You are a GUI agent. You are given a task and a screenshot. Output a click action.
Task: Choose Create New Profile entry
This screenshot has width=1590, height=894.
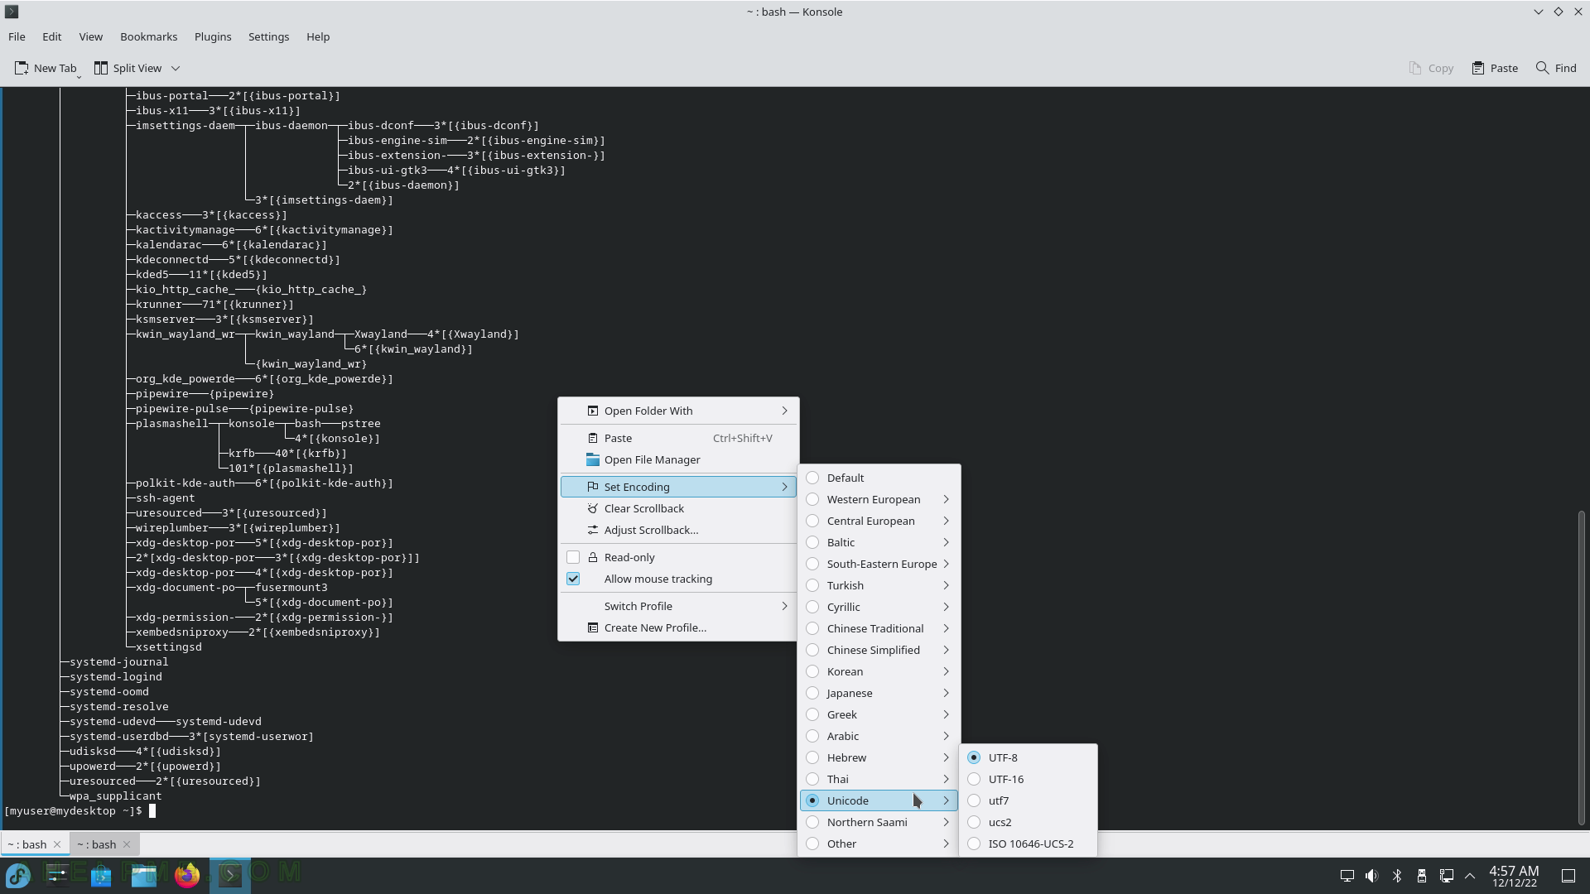[x=678, y=627]
